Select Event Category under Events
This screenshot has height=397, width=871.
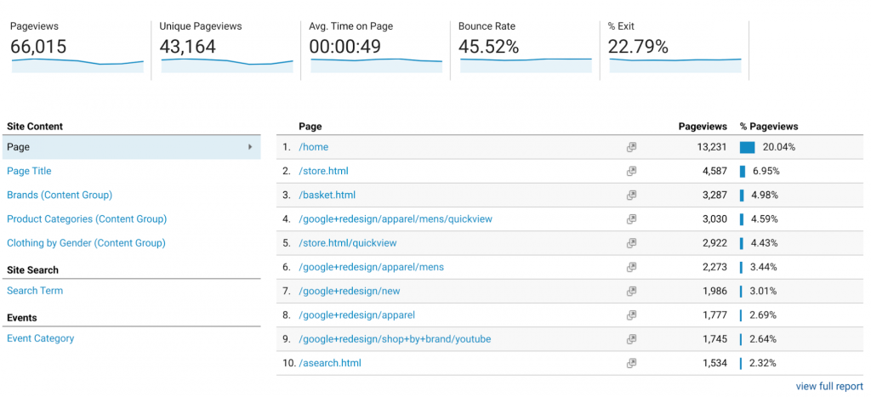(x=40, y=338)
